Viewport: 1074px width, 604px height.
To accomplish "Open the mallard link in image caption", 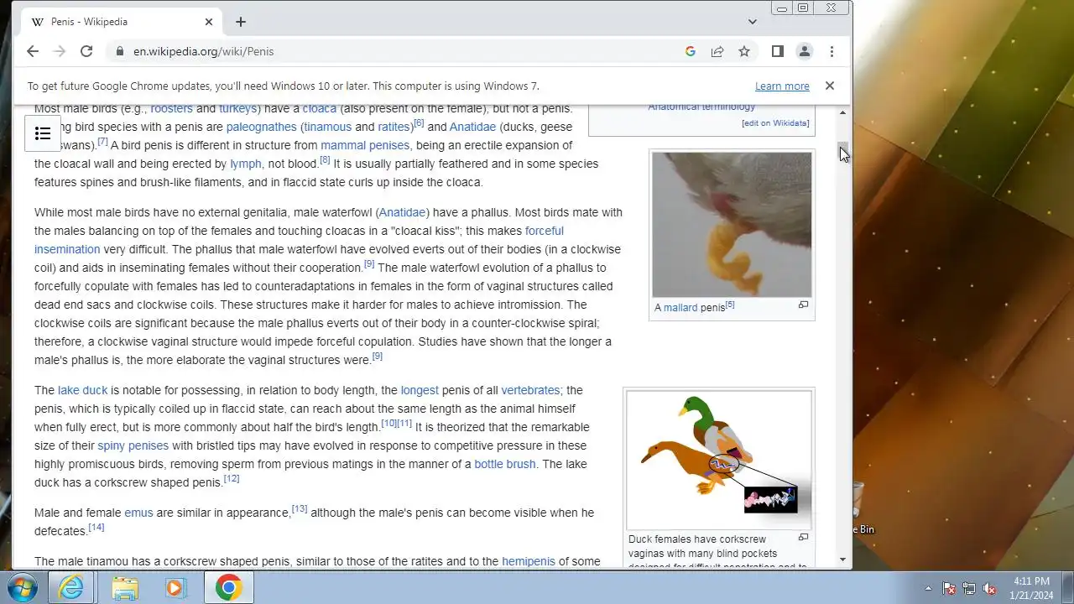I will point(680,308).
